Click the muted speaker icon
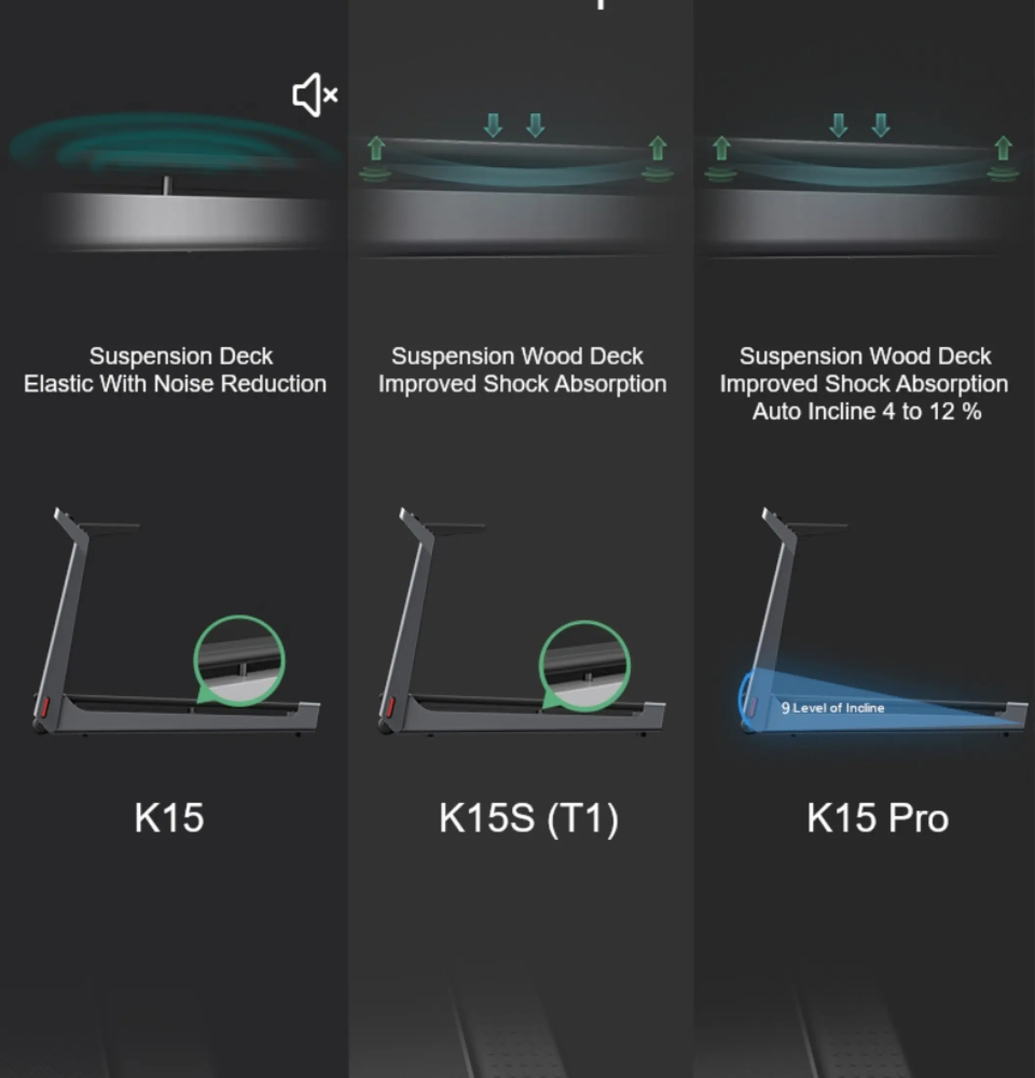 tap(315, 95)
